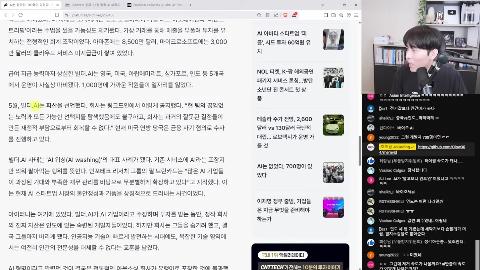Open the github.com/Olow304/memvid link in chat

(422, 150)
